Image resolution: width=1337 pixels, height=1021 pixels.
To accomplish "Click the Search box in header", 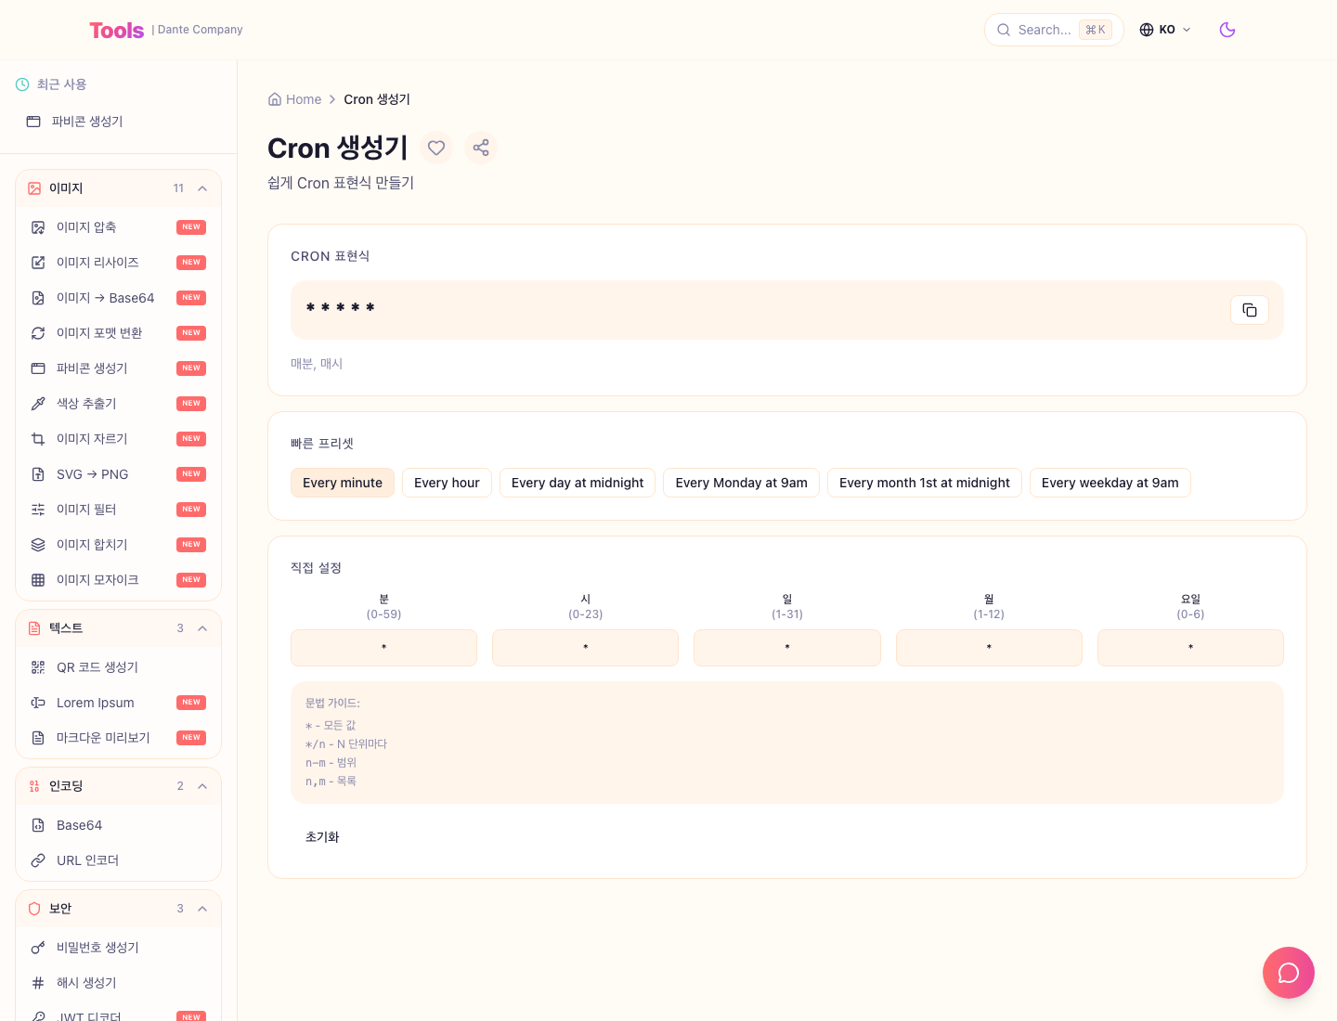I will tap(1054, 30).
